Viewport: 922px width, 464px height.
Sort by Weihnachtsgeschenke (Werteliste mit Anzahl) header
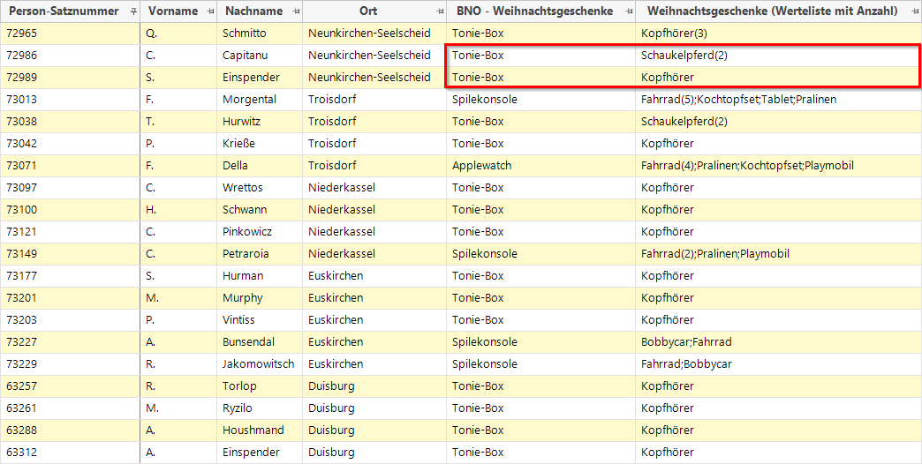(773, 11)
